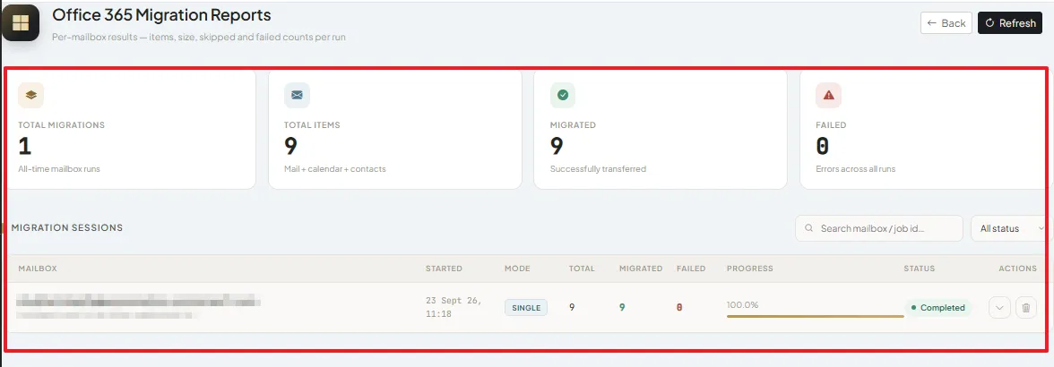Viewport: 1054px width, 367px height.
Task: Click the STATUS column header
Action: point(919,269)
